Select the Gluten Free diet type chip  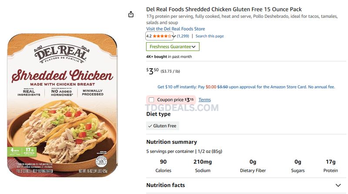[x=163, y=126]
